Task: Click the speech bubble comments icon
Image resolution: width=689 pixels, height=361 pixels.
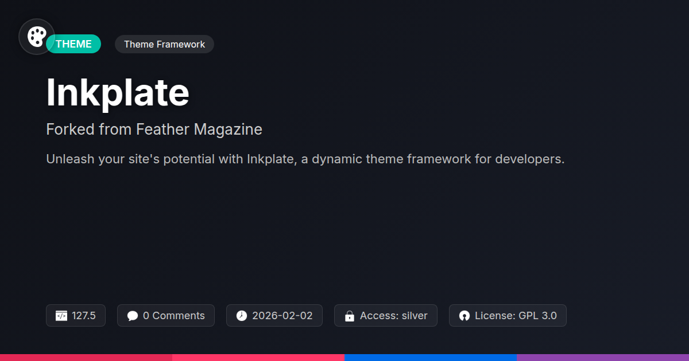Action: tap(133, 316)
